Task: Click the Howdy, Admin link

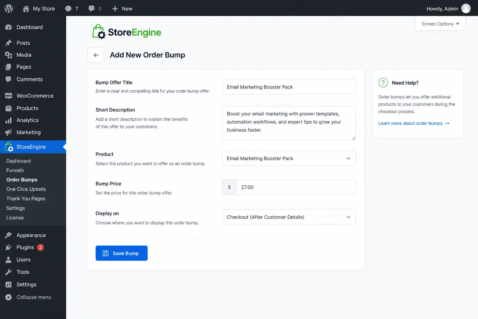Action: click(x=442, y=9)
